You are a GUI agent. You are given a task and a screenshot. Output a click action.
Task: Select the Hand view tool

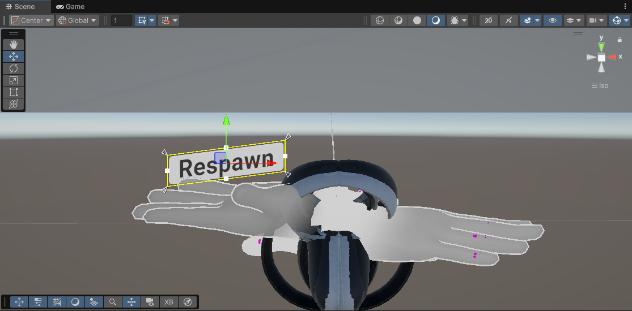(13, 45)
